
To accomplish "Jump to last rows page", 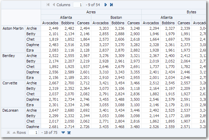I will pos(69,132).
